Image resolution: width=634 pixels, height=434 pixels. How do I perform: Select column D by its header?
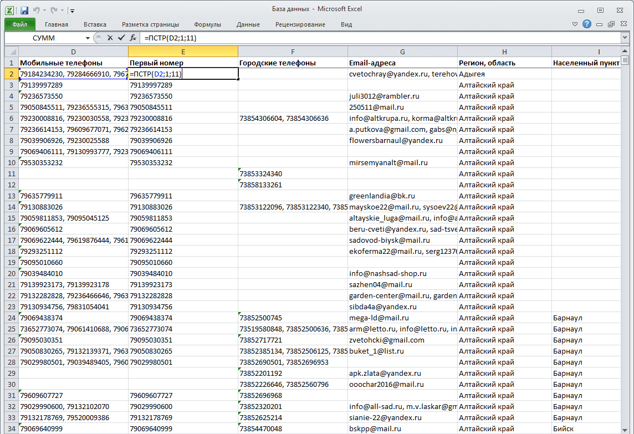73,52
